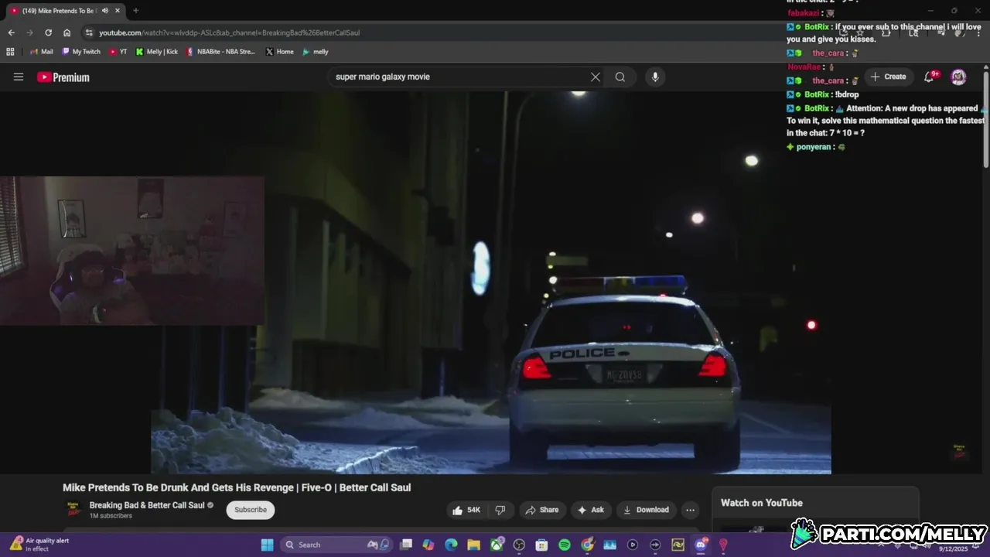990x557 pixels.
Task: Open the channel avatar beside Subscribe
Action: click(x=73, y=510)
